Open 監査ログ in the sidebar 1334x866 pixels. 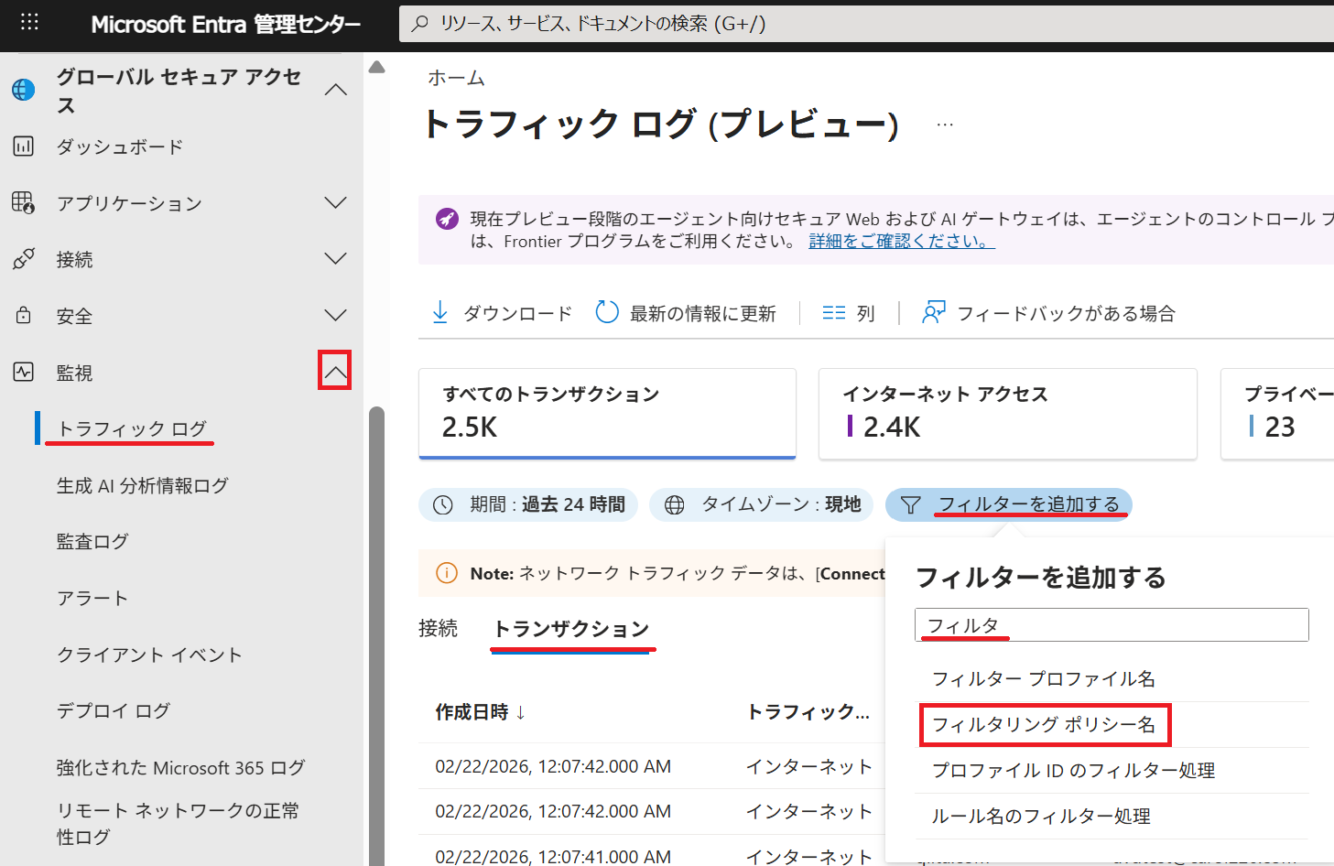pyautogui.click(x=92, y=541)
